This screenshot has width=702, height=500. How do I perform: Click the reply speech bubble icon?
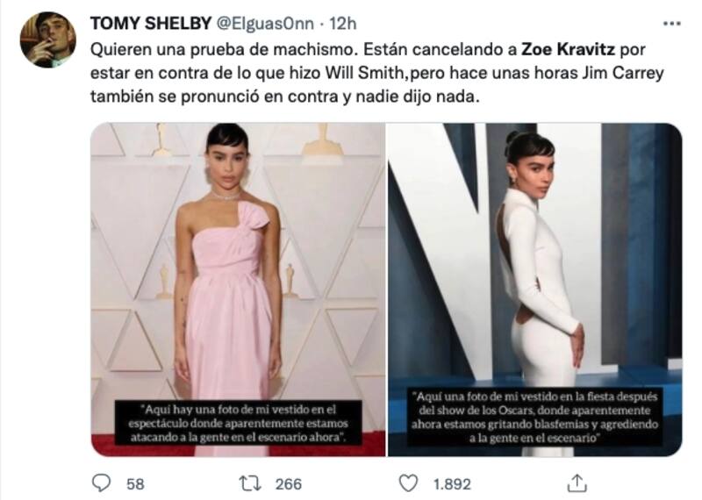click(x=101, y=483)
